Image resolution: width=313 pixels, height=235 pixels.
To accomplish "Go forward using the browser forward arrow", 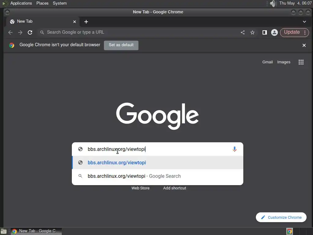I will click(x=20, y=32).
